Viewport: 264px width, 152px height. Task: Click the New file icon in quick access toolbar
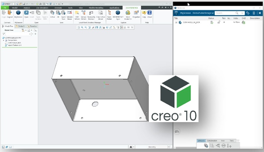point(14,4)
